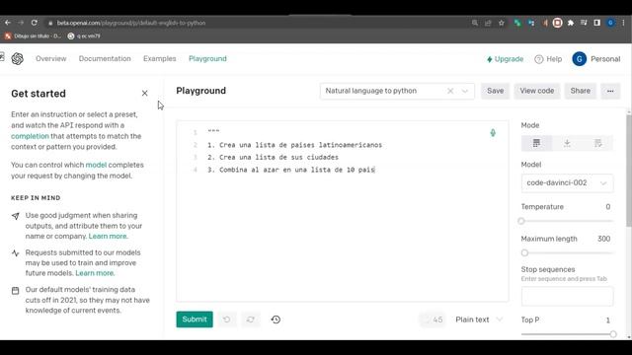Open the more options ellipsis button
This screenshot has height=355, width=632.
click(x=610, y=91)
